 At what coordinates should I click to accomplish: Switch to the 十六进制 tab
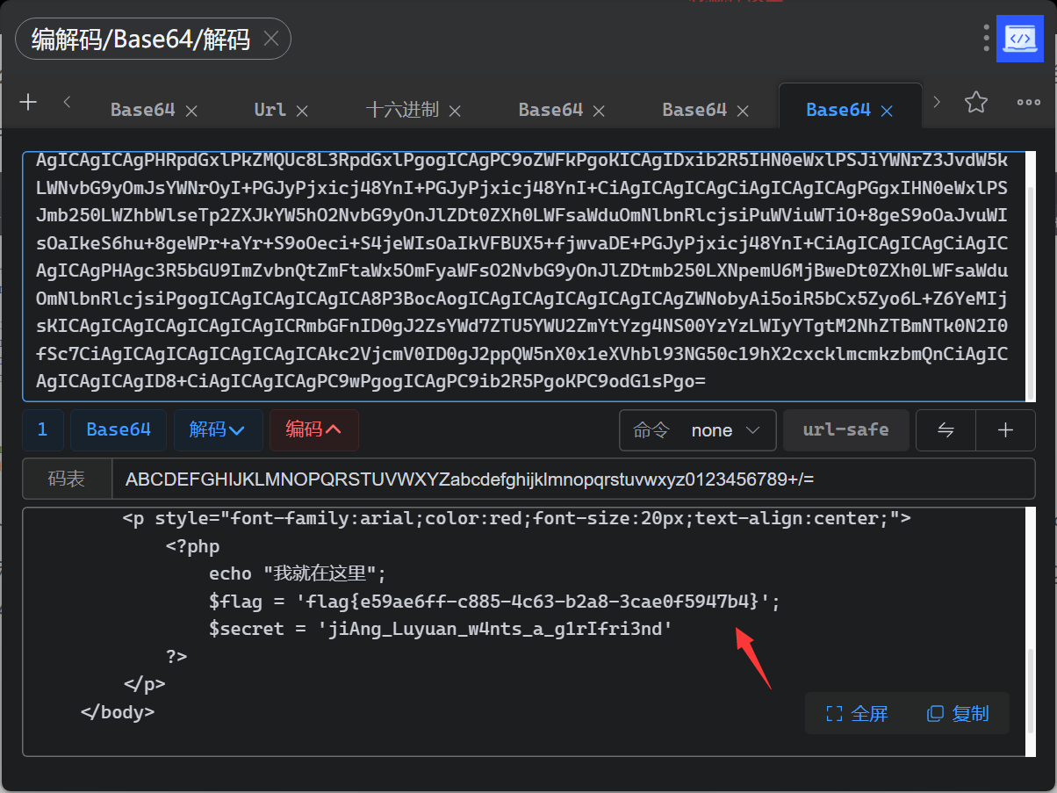[402, 110]
